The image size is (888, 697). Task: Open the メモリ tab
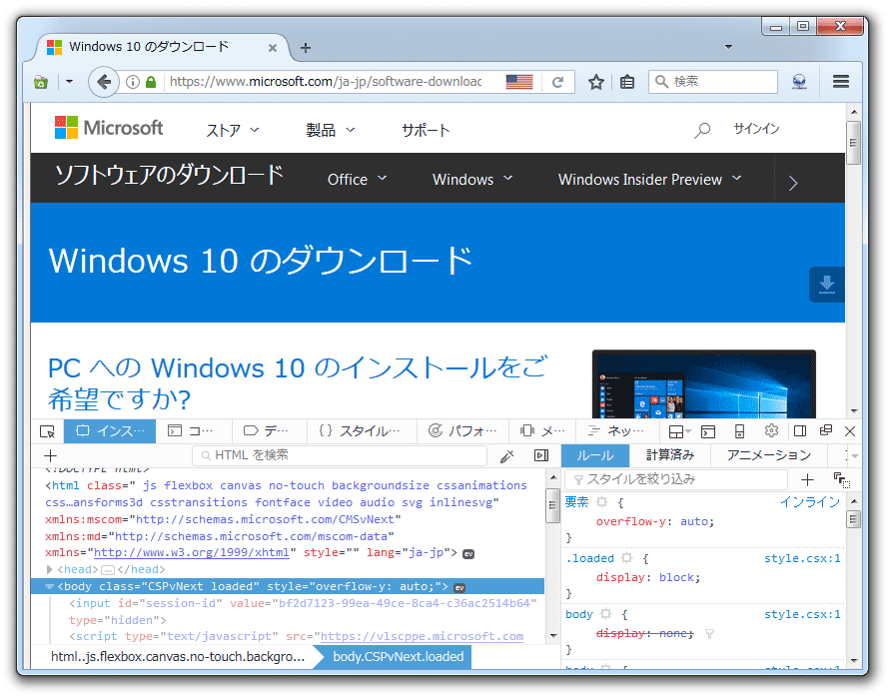click(542, 431)
